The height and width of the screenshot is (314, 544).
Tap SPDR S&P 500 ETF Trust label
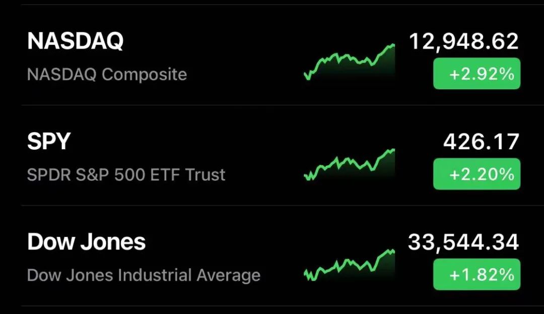click(126, 175)
